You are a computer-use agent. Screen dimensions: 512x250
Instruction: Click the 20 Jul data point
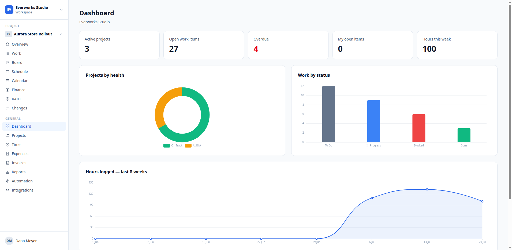point(482,201)
